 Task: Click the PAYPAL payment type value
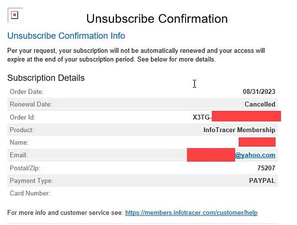click(262, 181)
